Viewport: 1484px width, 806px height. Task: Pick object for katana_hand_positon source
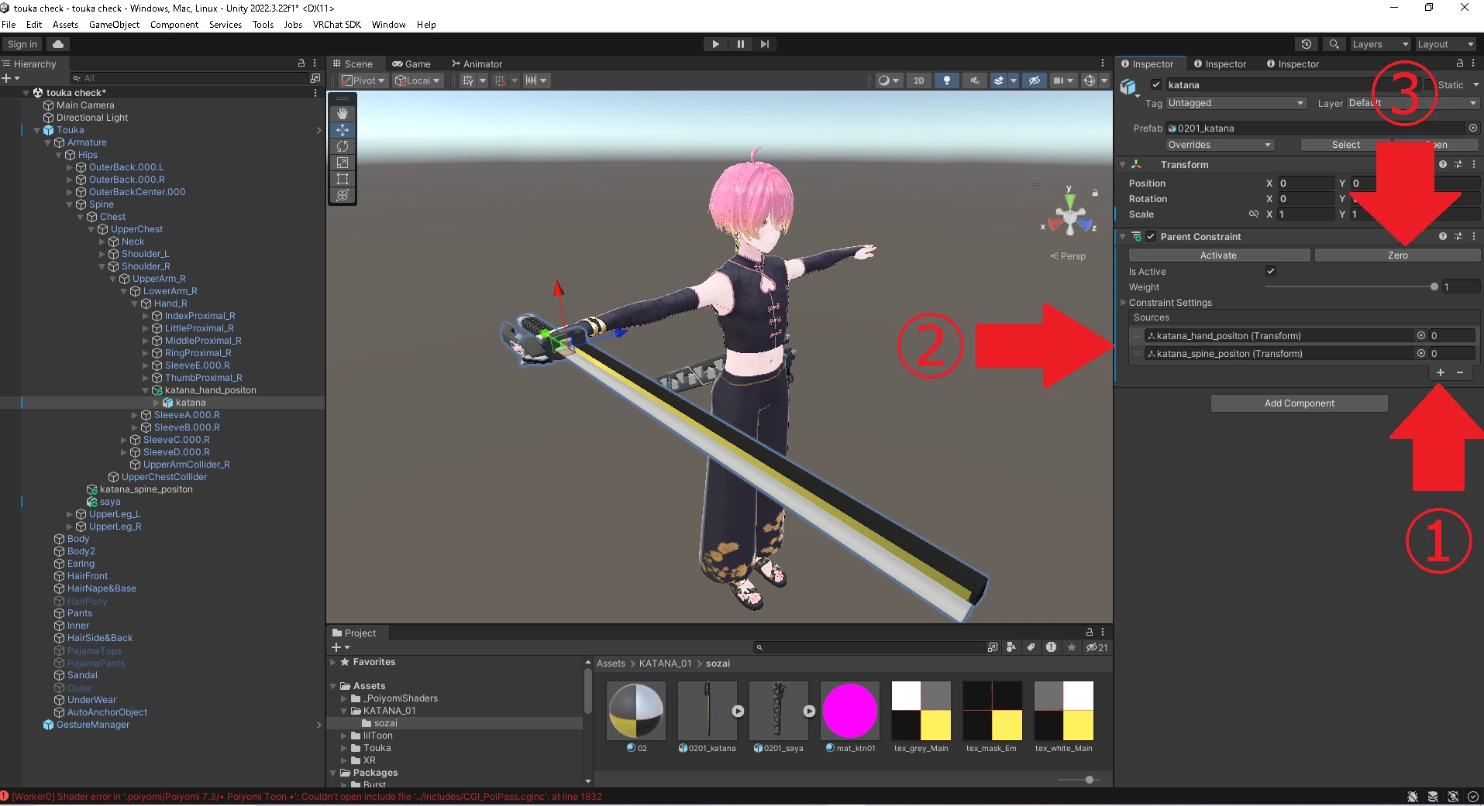pyautogui.click(x=1421, y=336)
